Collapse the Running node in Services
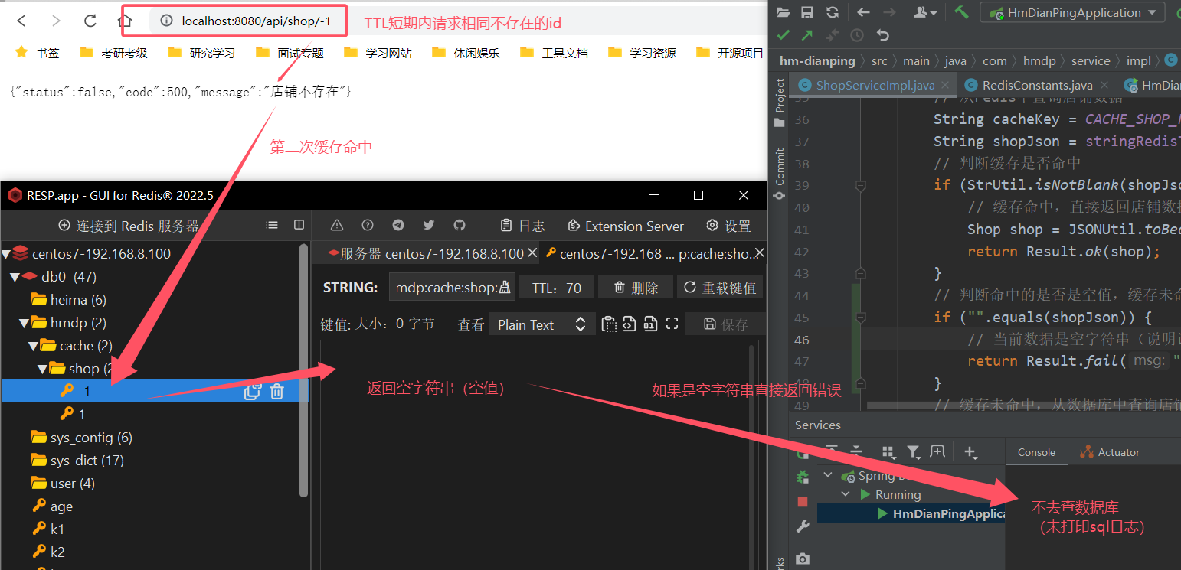 (846, 495)
